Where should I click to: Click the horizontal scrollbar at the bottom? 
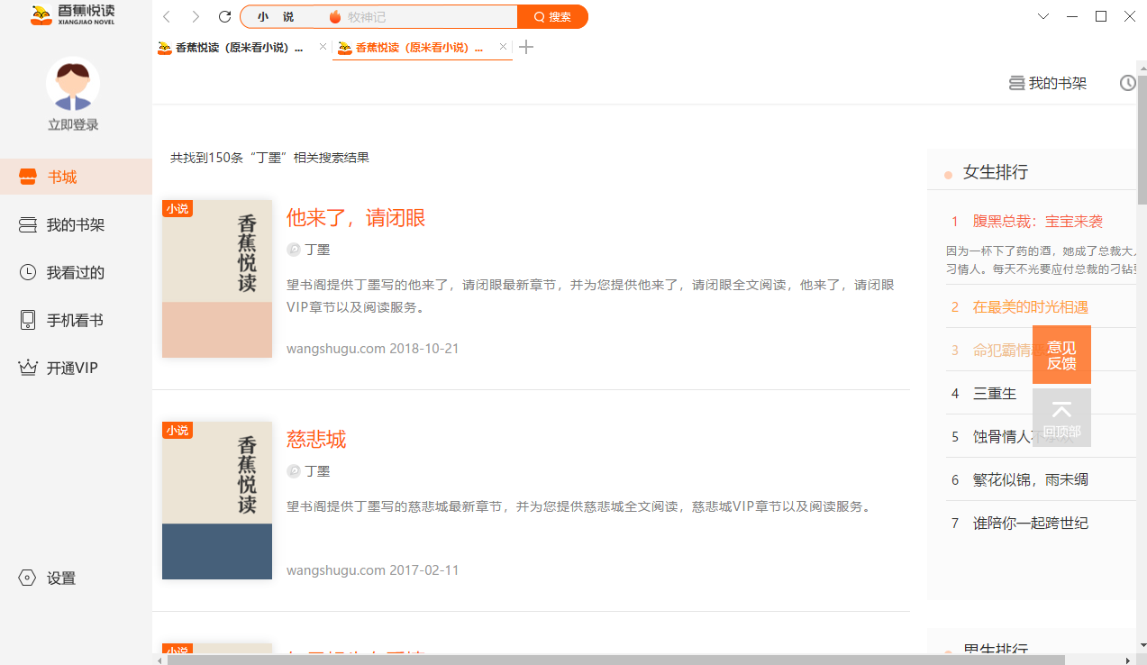pos(616,660)
